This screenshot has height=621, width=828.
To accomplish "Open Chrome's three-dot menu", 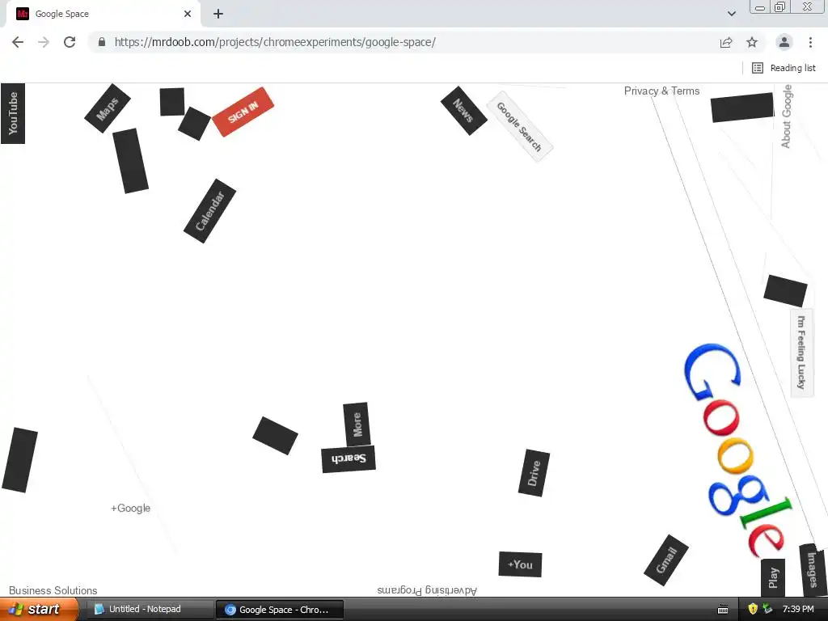I will tap(810, 42).
